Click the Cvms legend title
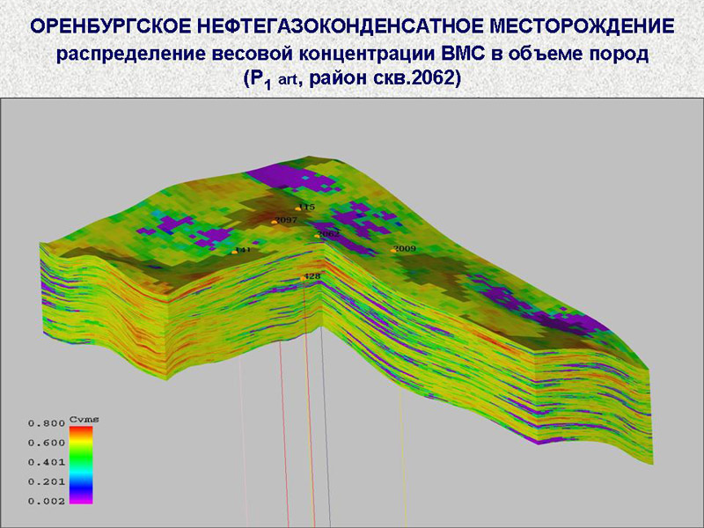The image size is (704, 528). (84, 420)
